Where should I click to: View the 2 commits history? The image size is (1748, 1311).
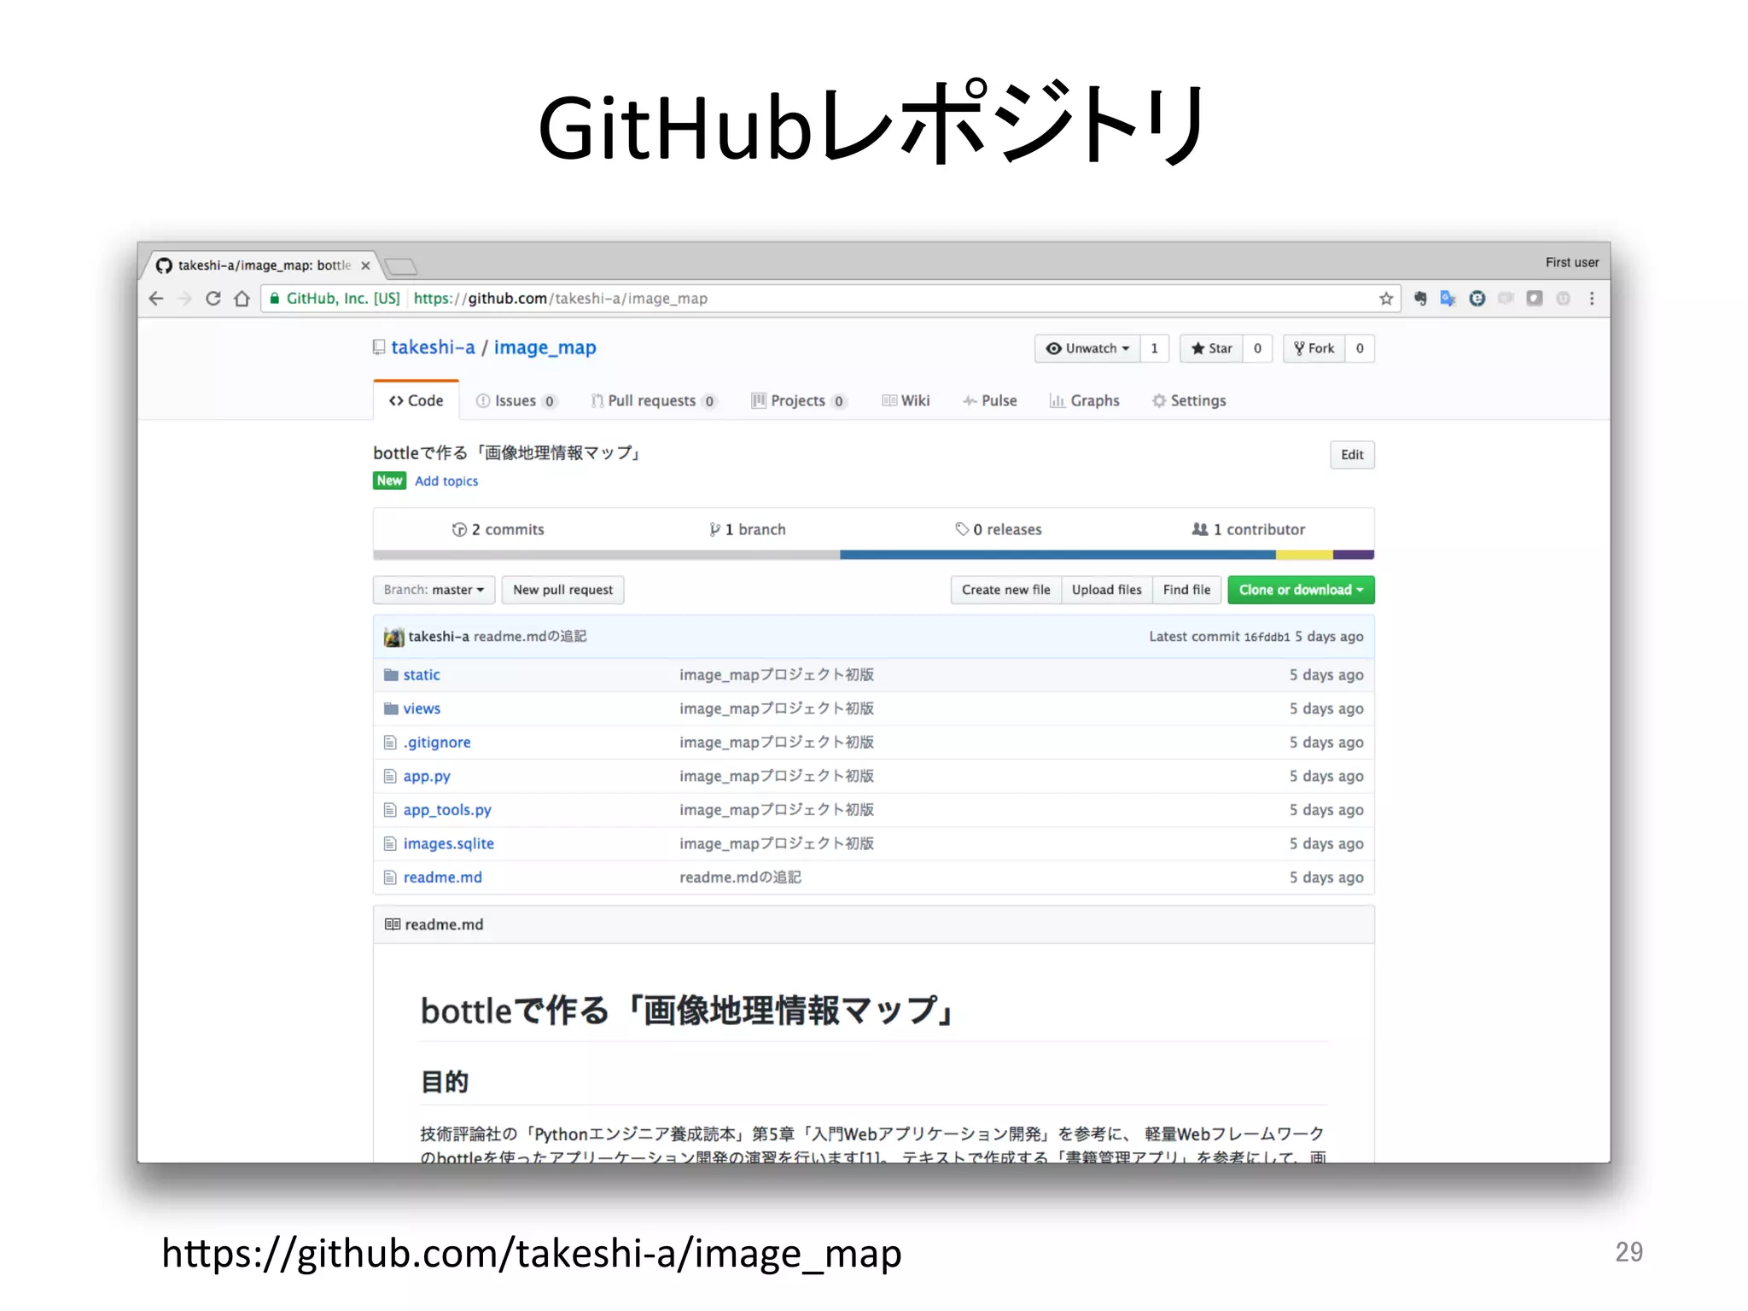tap(498, 529)
